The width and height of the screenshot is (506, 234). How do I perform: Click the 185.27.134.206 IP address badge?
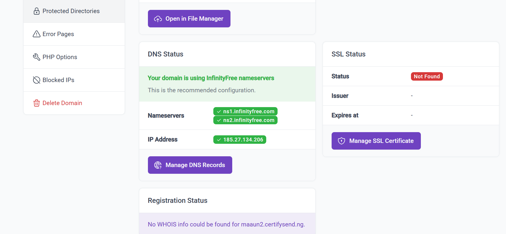click(x=240, y=140)
